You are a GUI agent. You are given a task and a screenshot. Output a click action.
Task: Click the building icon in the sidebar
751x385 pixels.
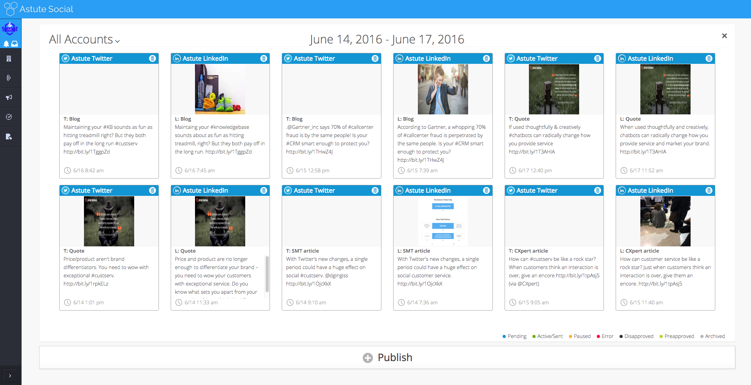click(9, 59)
